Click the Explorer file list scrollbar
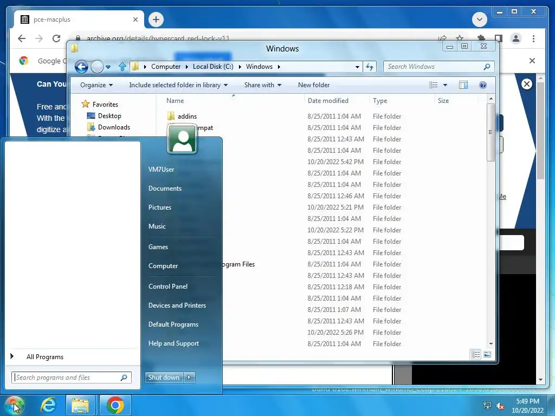 pyautogui.click(x=491, y=132)
